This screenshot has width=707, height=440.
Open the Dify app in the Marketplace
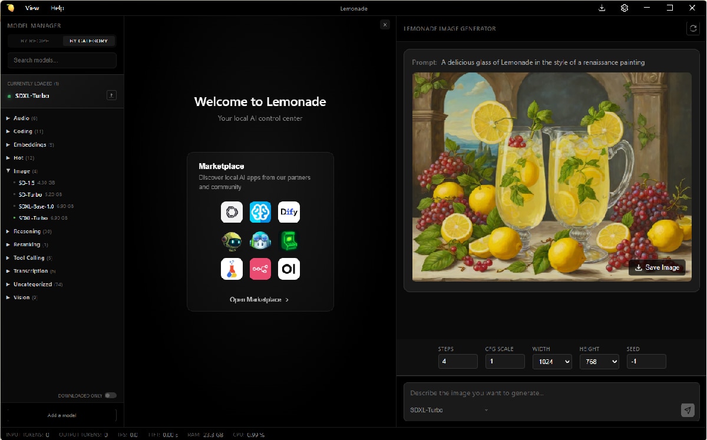point(289,212)
